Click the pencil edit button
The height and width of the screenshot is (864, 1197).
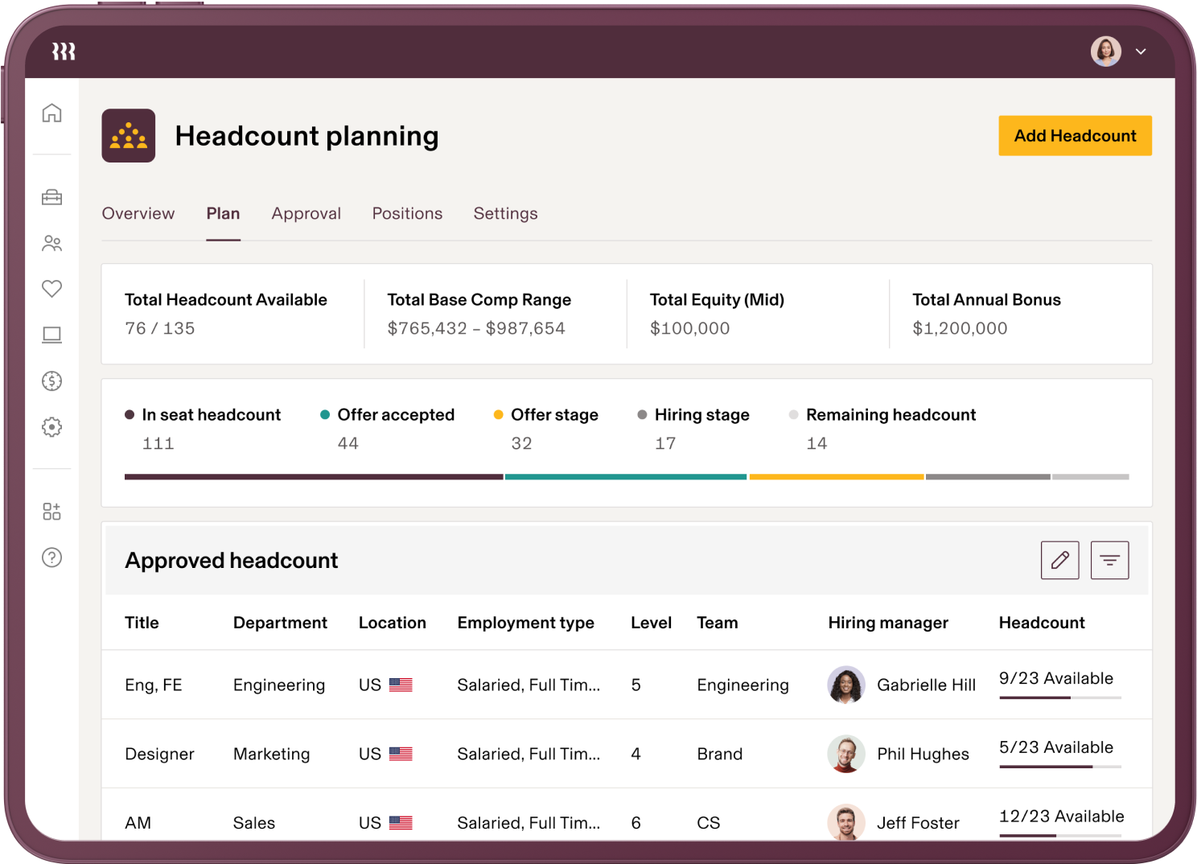(x=1059, y=560)
